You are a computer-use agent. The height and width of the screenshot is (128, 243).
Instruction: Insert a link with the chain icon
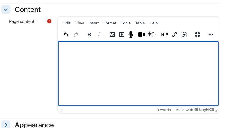click(x=174, y=34)
